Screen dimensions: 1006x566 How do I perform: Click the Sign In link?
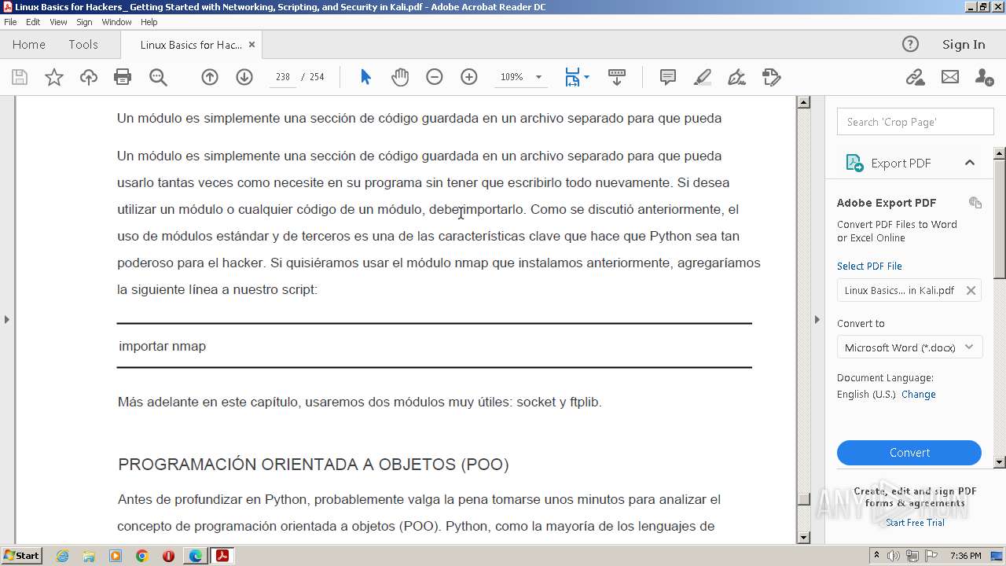(x=964, y=44)
